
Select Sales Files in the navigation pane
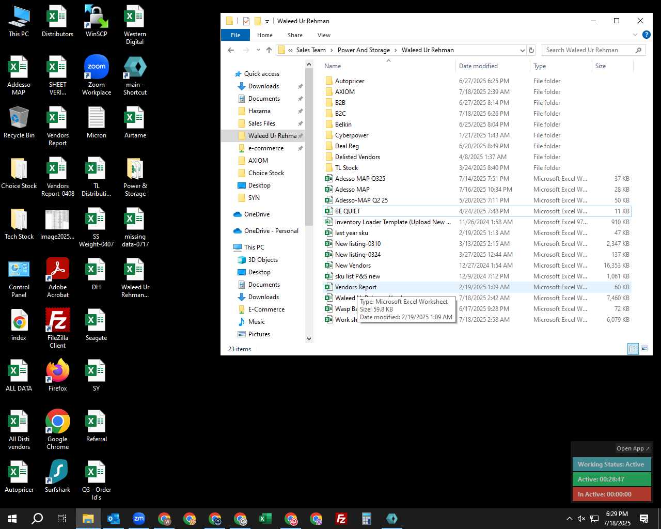(262, 123)
